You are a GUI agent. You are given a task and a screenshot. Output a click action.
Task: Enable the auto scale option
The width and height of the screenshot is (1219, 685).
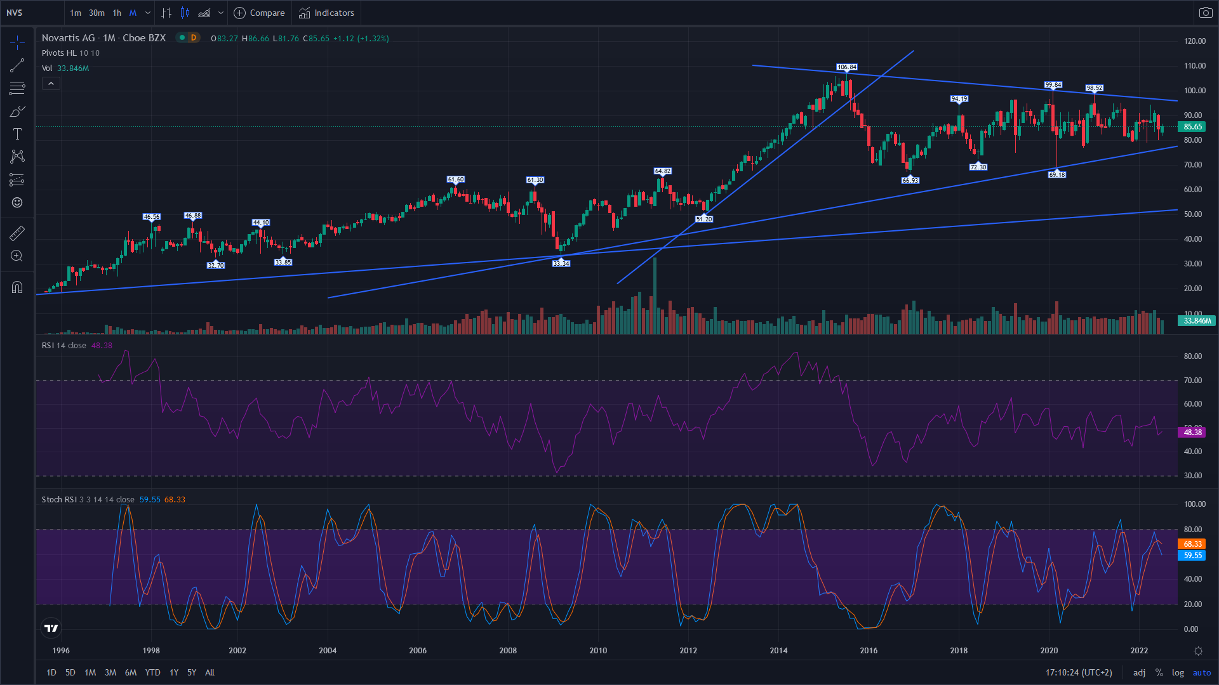click(1202, 672)
